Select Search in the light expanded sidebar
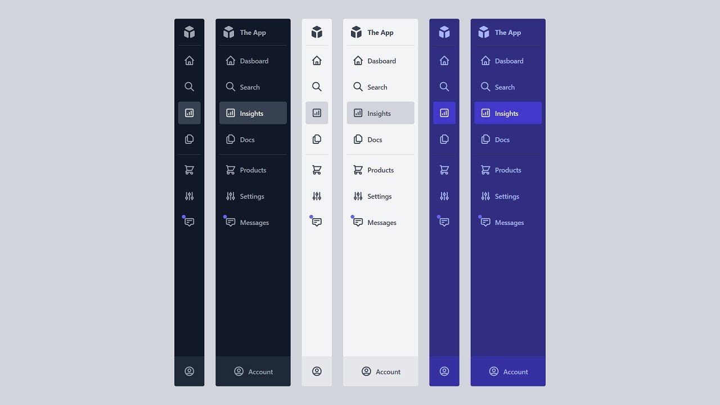The width and height of the screenshot is (720, 405). coord(381,87)
